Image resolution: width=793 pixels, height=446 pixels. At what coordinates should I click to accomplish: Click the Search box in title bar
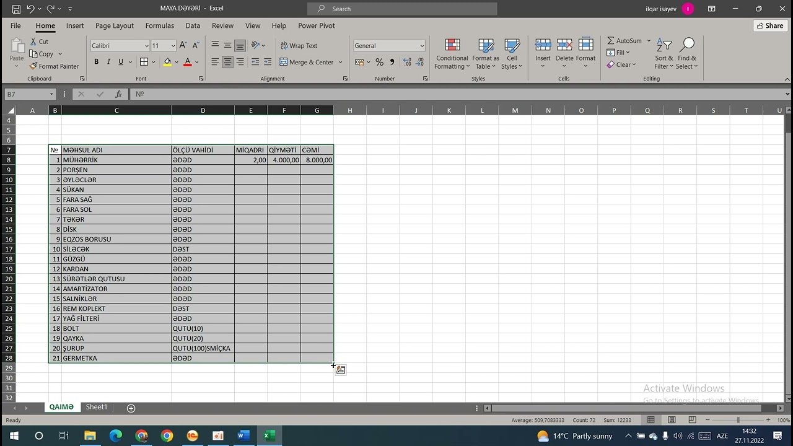click(402, 9)
